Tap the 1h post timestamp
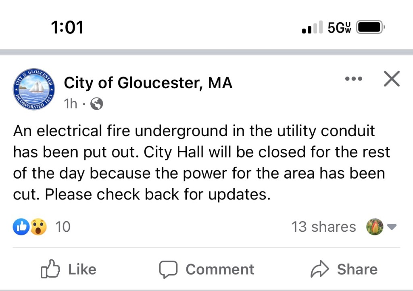Image resolution: width=413 pixels, height=291 pixels. click(70, 104)
